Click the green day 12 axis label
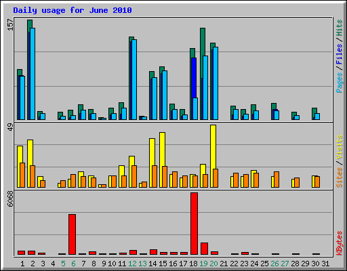Viewport: 347px width, 271px height. (132, 264)
